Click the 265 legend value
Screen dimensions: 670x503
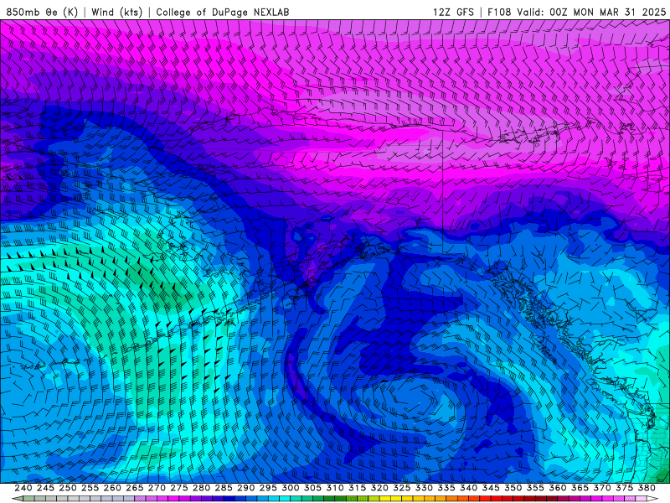[x=135, y=488]
